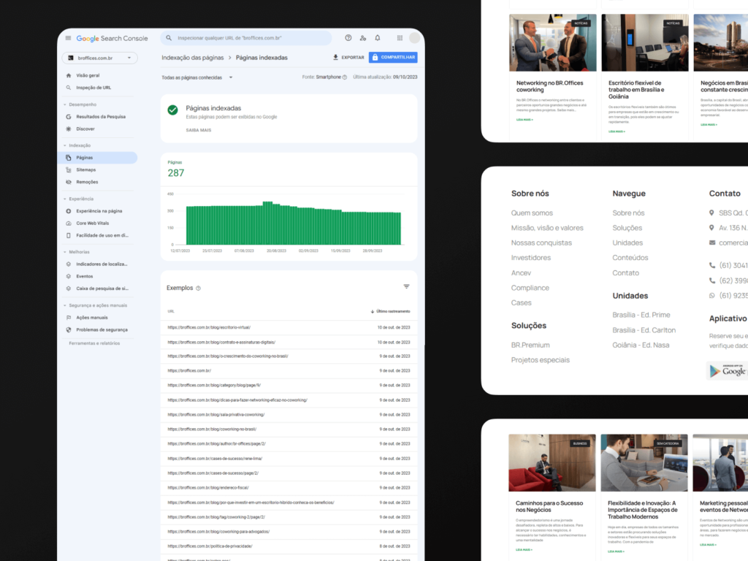Click the Compartilhar button
Viewport: 748px width, 561px height.
coord(393,57)
